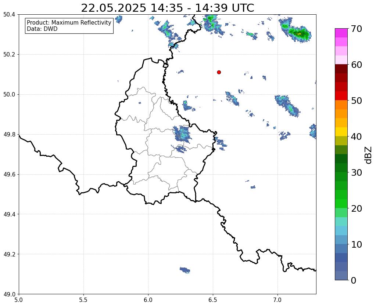Click the title timestamp 22.05.2025 14:35 - 14:39 UTC
376x306 pixels.
tap(167, 8)
